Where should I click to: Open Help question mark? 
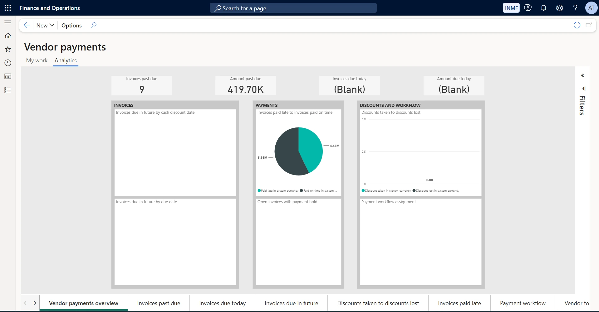[575, 8]
